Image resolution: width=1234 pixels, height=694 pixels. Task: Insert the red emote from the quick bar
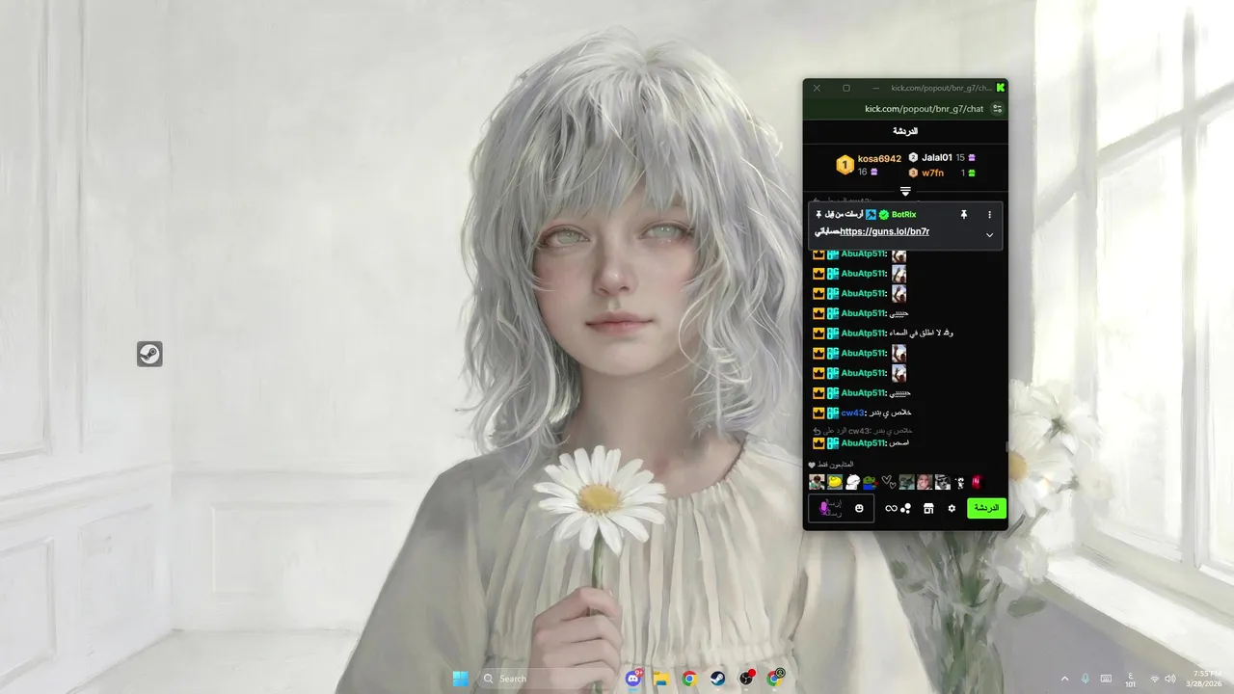pos(976,482)
